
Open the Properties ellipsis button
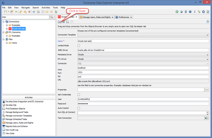pyautogui.click(x=207, y=90)
